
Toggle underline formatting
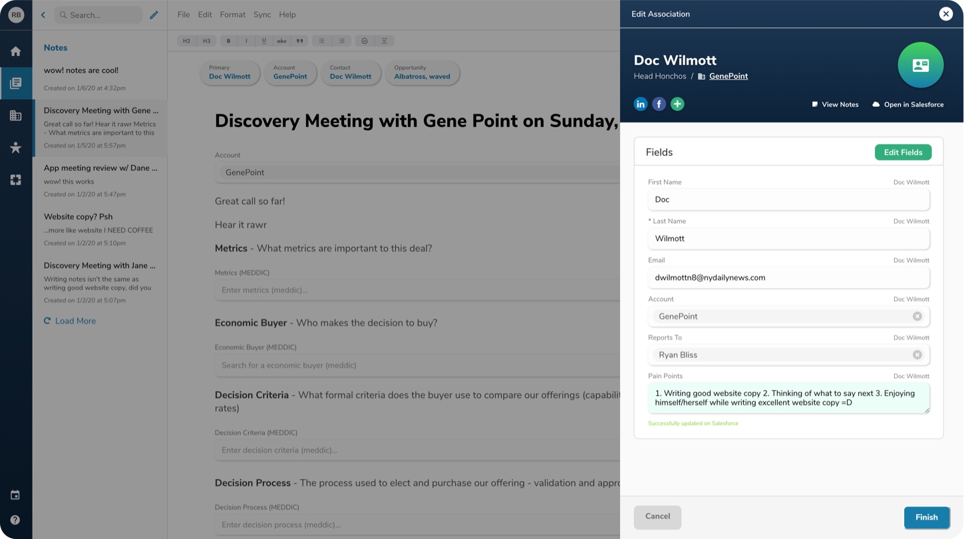tap(264, 41)
